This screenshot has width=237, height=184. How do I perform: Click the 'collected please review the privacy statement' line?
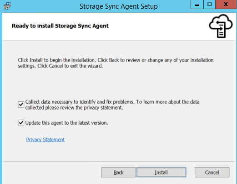pyautogui.click(x=74, y=108)
